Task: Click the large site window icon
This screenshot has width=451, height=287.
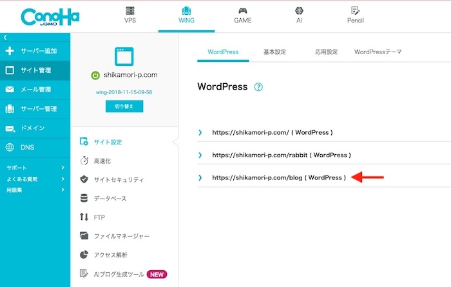Action: [124, 56]
